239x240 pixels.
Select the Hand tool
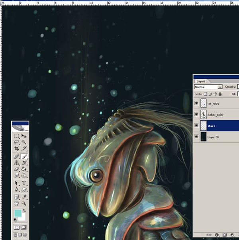coord(16,203)
